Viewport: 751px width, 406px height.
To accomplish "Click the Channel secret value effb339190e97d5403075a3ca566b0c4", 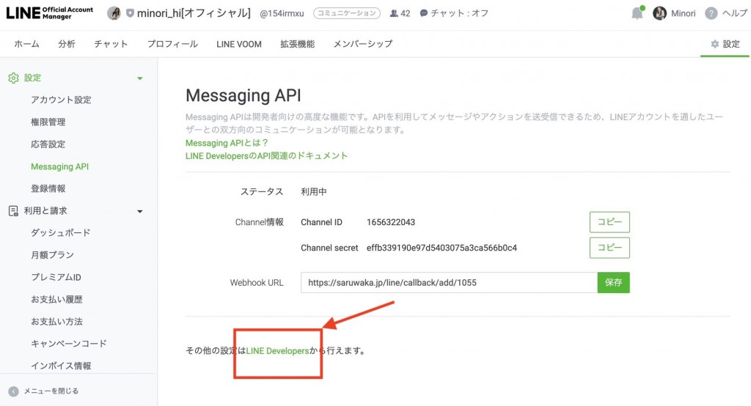I will (x=442, y=248).
